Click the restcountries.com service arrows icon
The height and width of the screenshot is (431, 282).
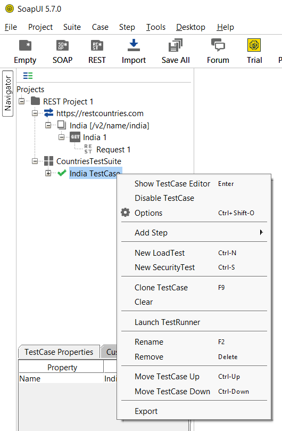[48, 113]
